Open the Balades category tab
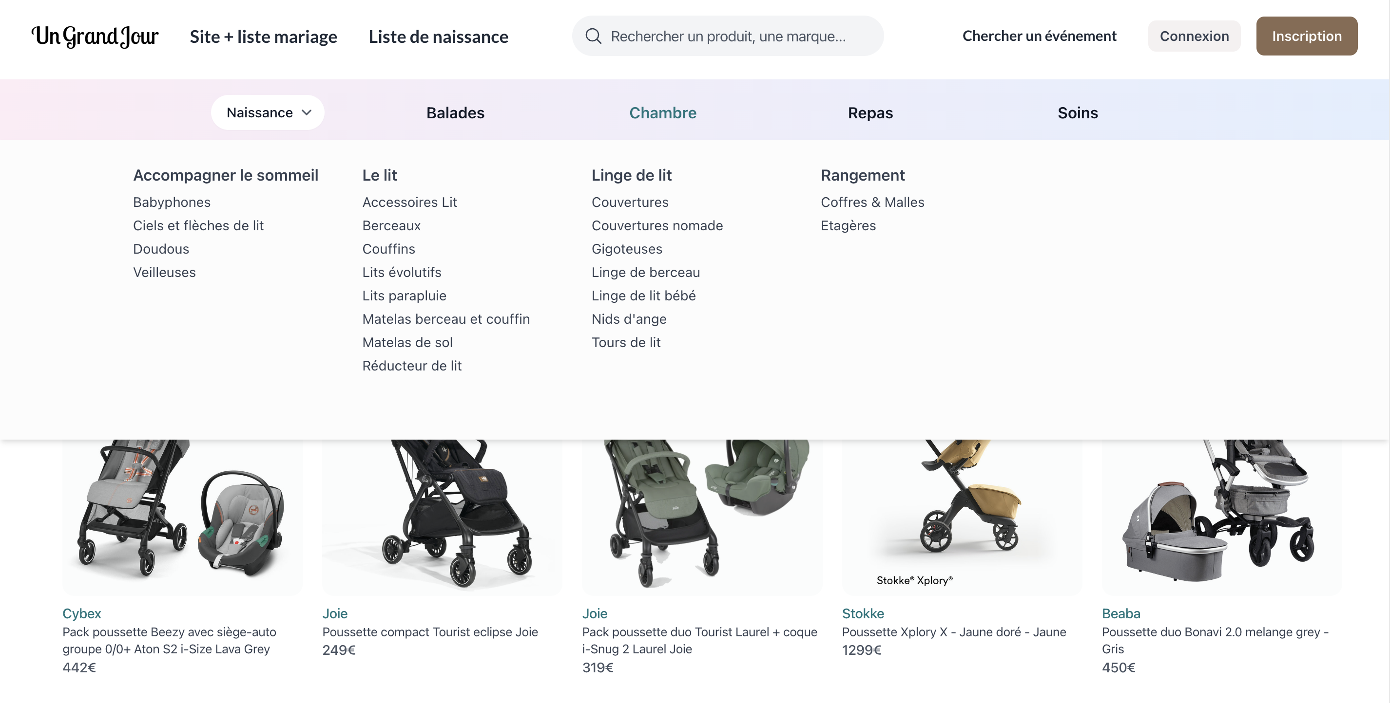Viewport: 1390px width, 703px height. pos(455,112)
